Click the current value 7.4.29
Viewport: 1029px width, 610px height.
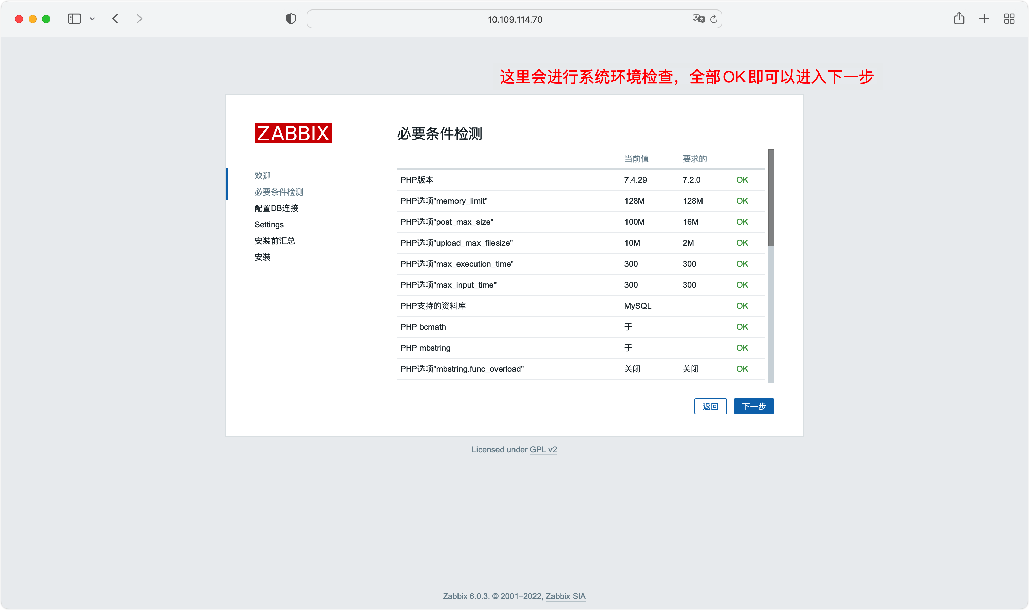tap(635, 180)
